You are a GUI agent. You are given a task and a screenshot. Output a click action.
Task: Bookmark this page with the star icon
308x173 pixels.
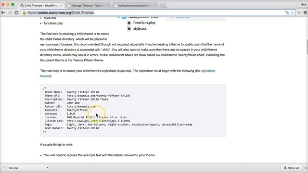click(x=292, y=13)
